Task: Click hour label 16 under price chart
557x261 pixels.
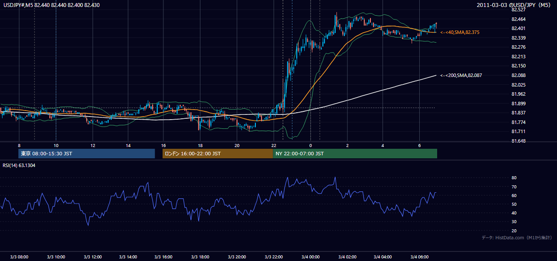Action: [x=164, y=145]
